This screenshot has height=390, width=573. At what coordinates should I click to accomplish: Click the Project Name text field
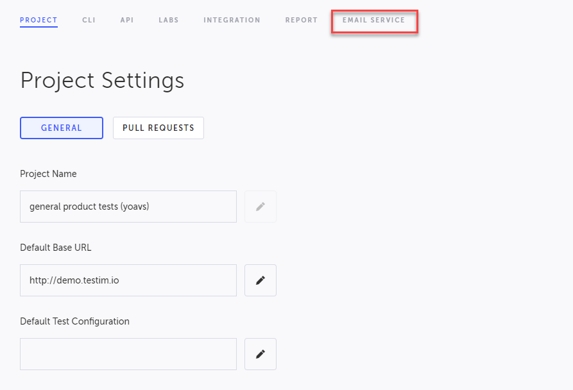coord(128,207)
